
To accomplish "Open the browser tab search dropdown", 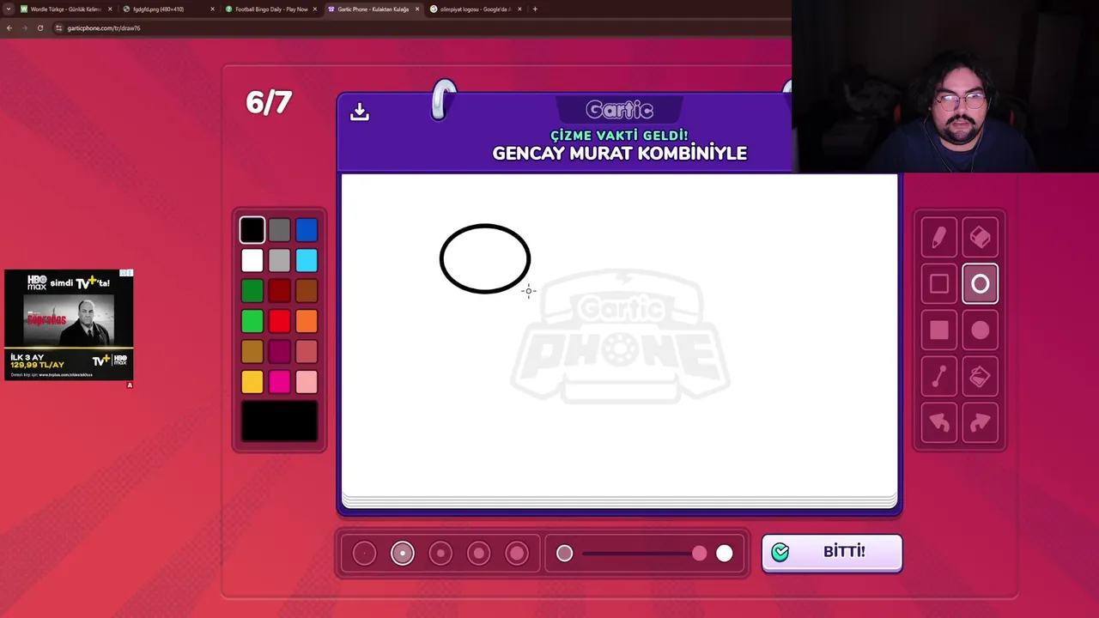I will pyautogui.click(x=7, y=9).
